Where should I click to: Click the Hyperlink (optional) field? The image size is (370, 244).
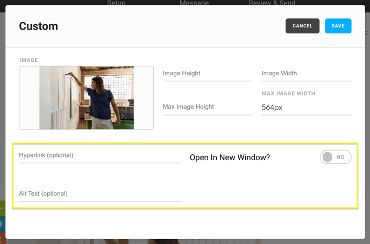coord(100,156)
